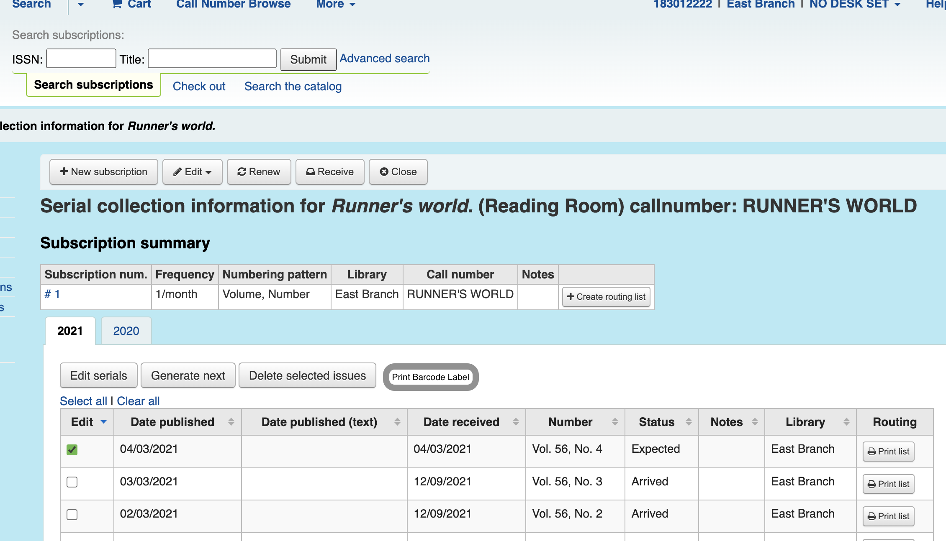
Task: Click the Receive inbox button
Action: click(330, 172)
